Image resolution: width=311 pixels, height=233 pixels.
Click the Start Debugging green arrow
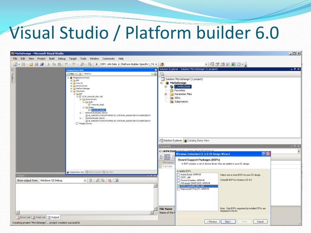pos(97,64)
